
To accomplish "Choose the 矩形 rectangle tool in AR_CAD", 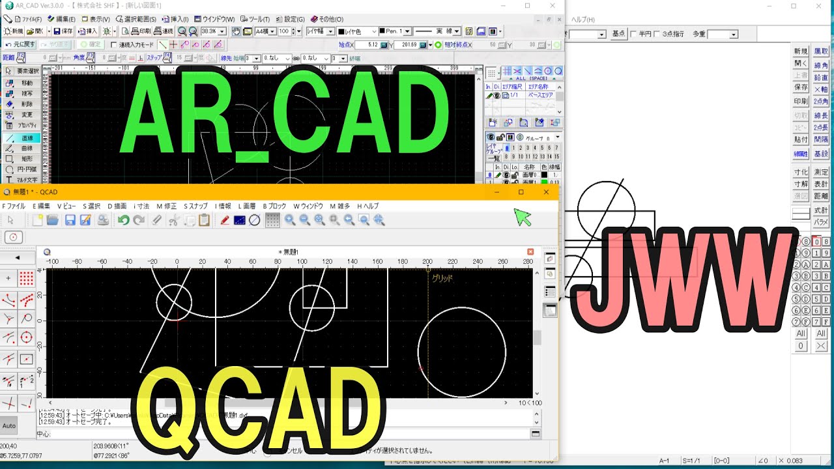I will (26, 158).
